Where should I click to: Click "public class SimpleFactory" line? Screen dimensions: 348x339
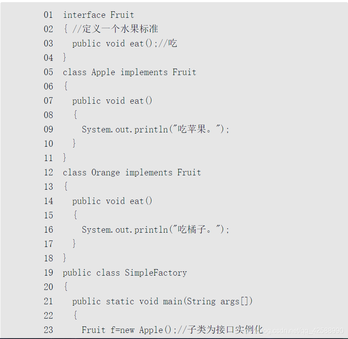tap(125, 273)
